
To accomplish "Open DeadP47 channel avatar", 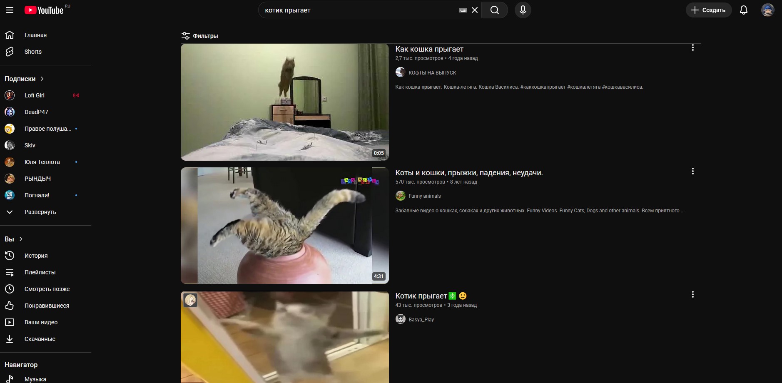I will pyautogui.click(x=10, y=112).
